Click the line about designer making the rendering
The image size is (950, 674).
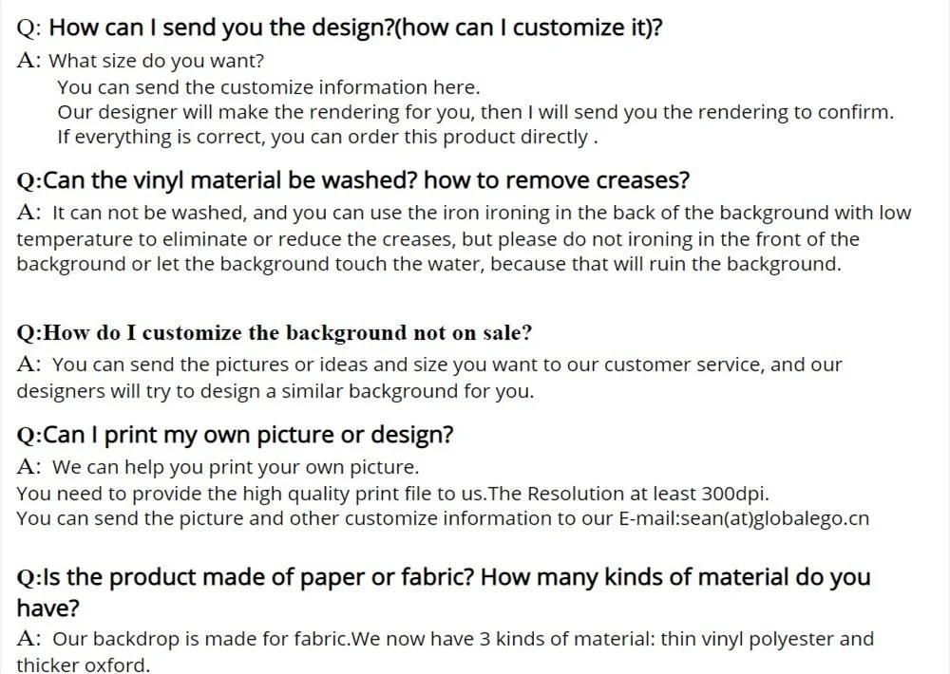click(476, 113)
